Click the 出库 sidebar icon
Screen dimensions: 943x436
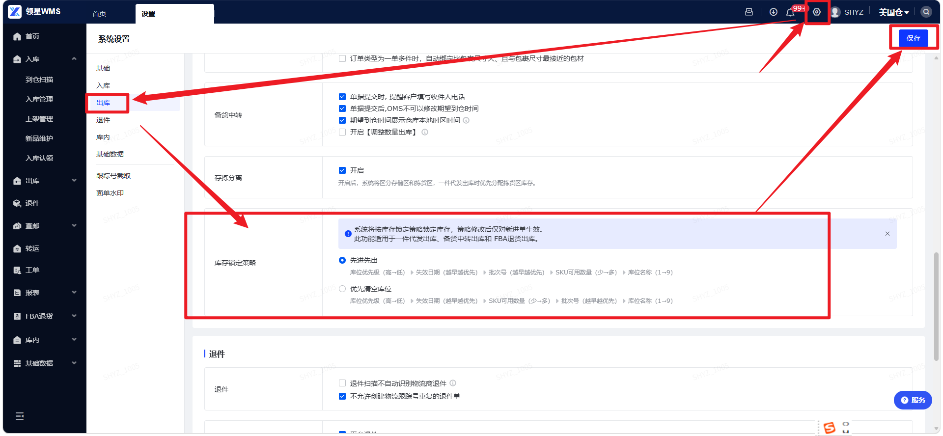tap(17, 181)
